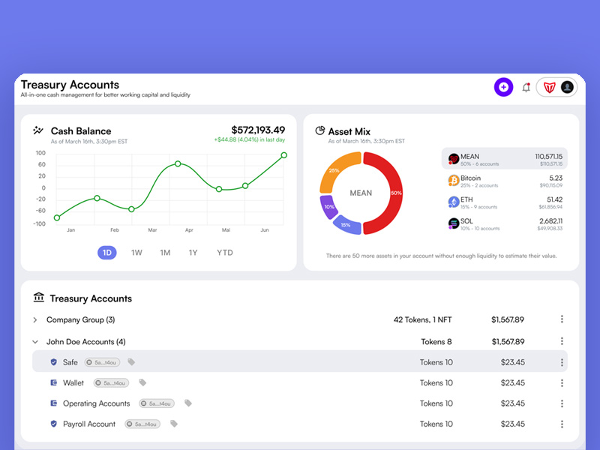Open three-dot menu for John Doe Accounts
Image resolution: width=600 pixels, height=450 pixels.
pos(562,341)
